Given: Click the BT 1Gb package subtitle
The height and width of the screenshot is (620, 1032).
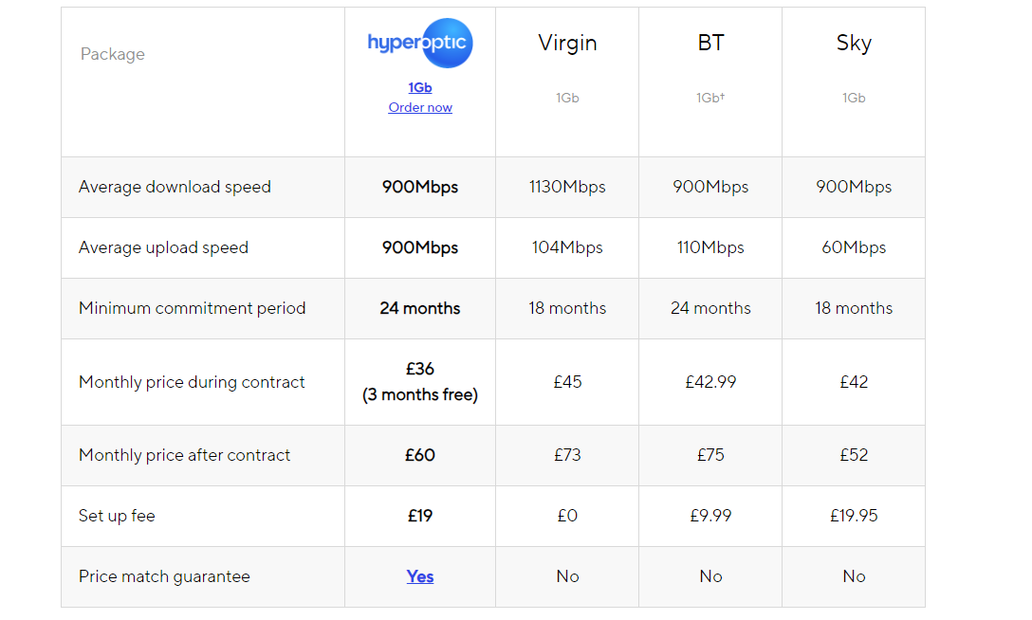Looking at the screenshot, I should [710, 98].
